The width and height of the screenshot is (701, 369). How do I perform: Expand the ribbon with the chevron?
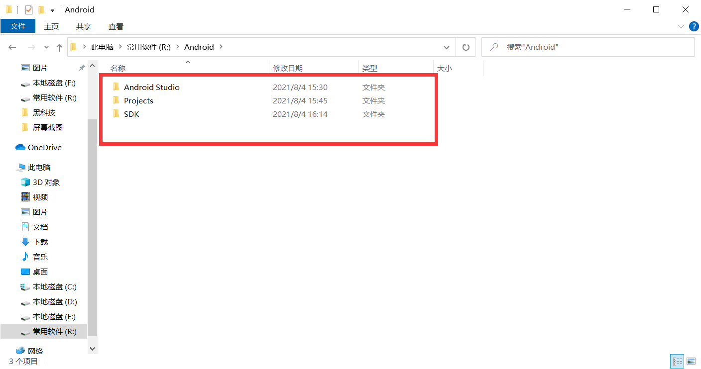(x=681, y=26)
